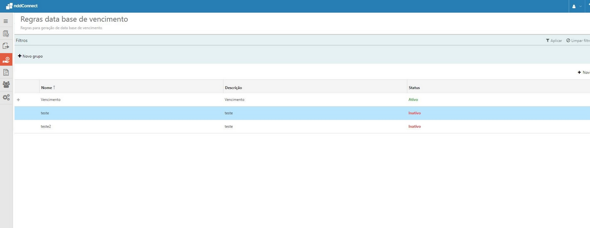Open the settings gears sidebar icon
The height and width of the screenshot is (228, 590).
6,97
